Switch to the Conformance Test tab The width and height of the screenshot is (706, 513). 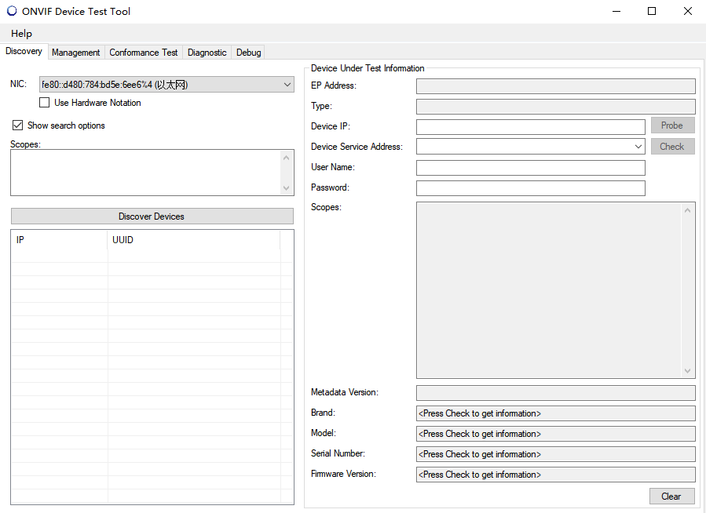[144, 53]
